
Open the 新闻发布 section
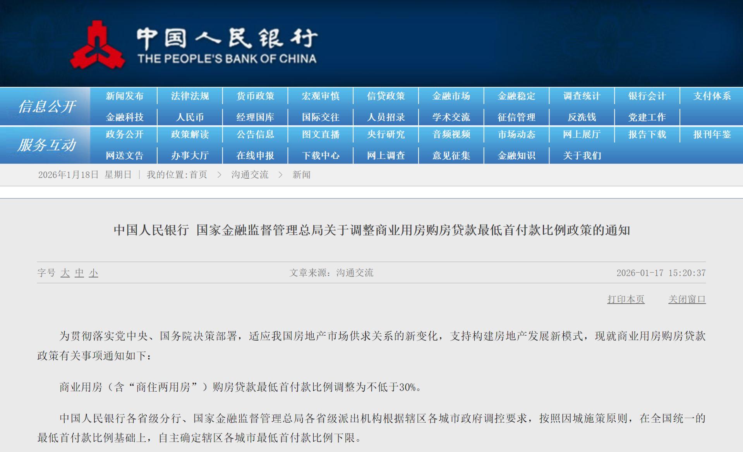(x=124, y=96)
